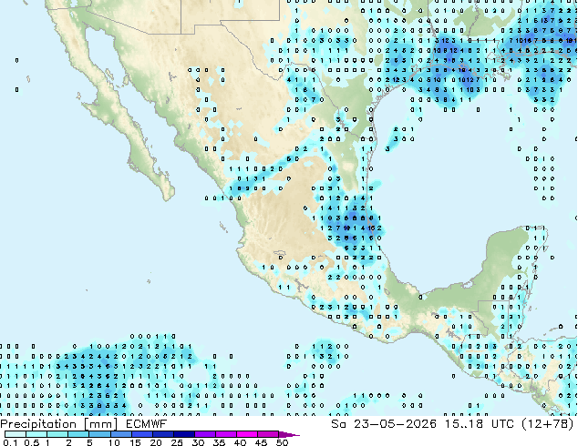The image size is (578, 446).
Task: Click the 35 legend value
Action: click(219, 442)
